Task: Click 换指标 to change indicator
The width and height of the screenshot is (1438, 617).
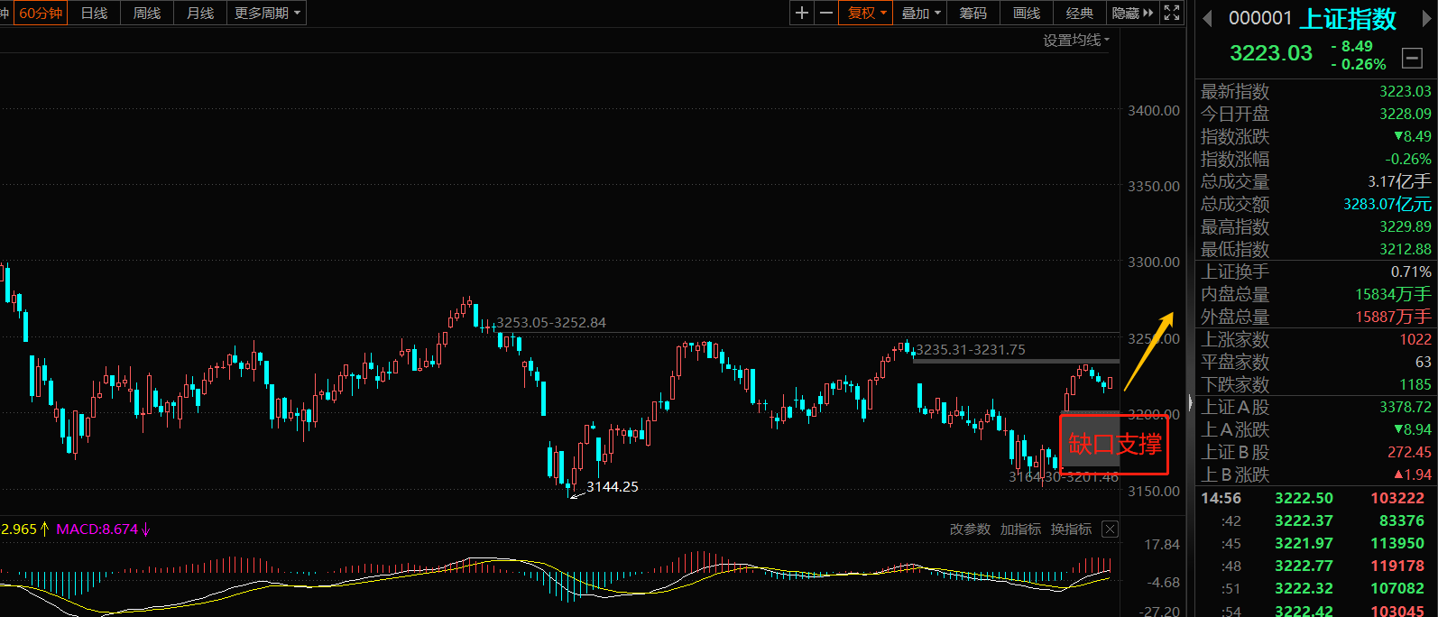Action: tap(1071, 530)
